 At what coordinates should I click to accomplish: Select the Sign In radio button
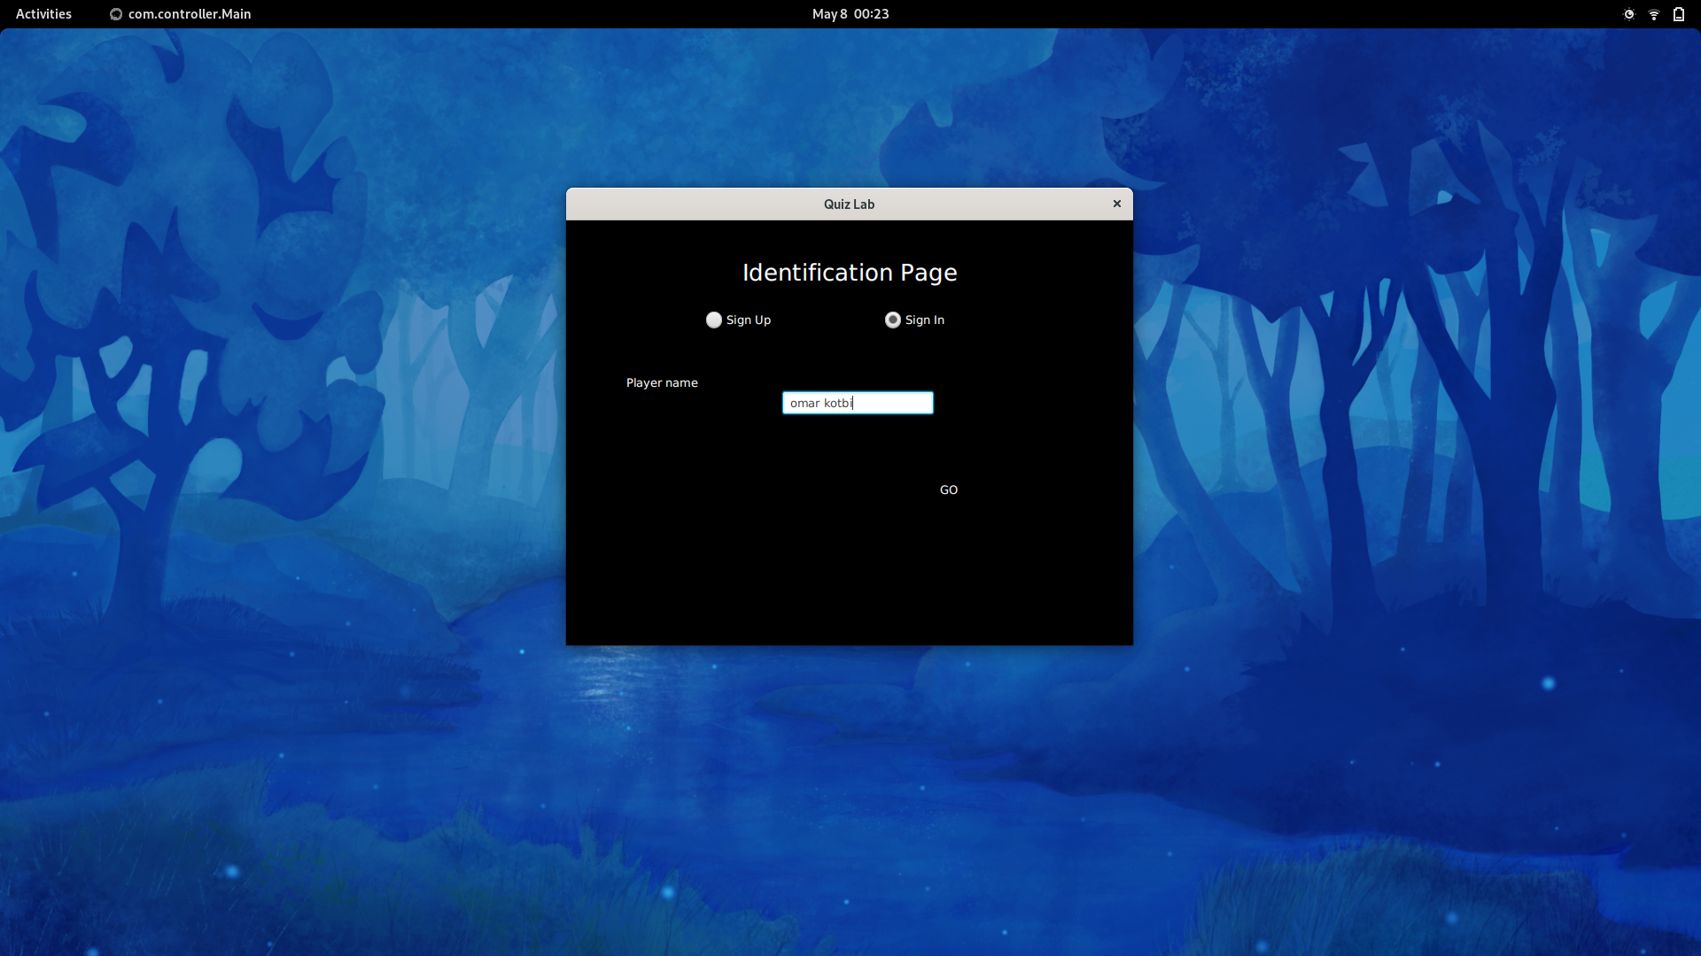click(893, 320)
